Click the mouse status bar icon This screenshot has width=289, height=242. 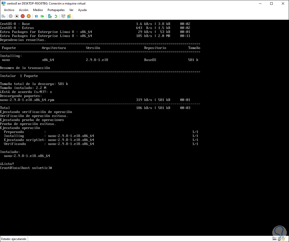279,239
